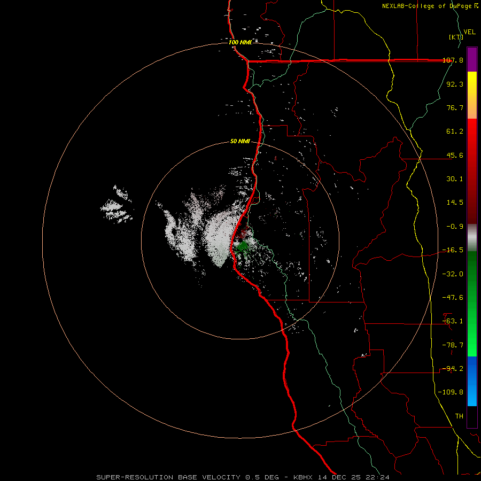Click the [KT] units label
The width and height of the screenshot is (481, 481).
click(x=456, y=37)
